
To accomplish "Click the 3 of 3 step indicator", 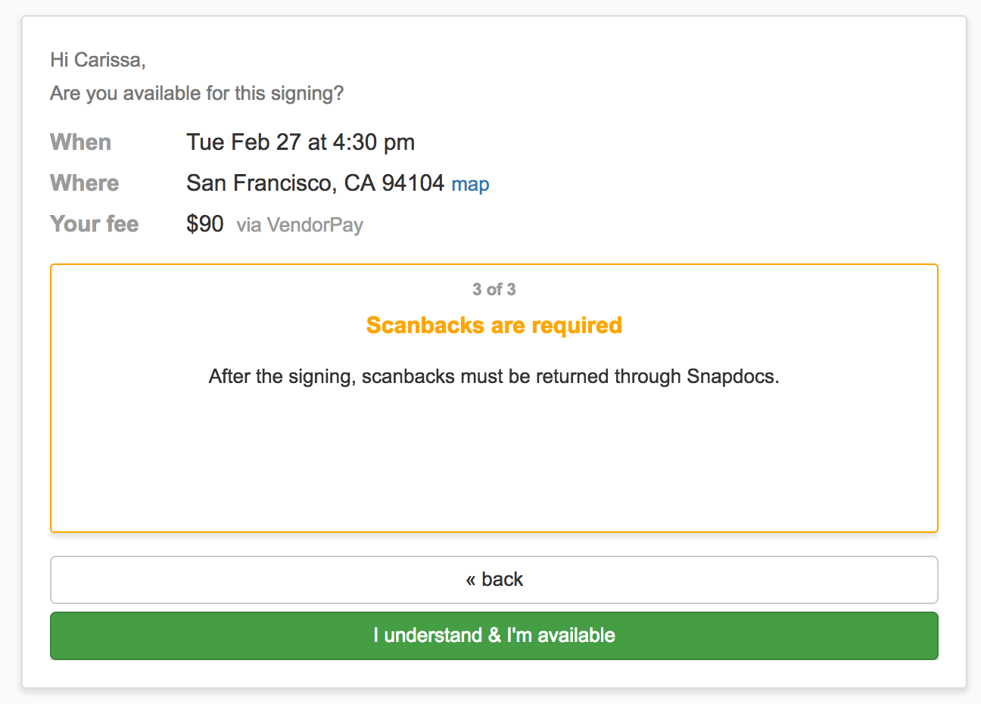I will 493,289.
